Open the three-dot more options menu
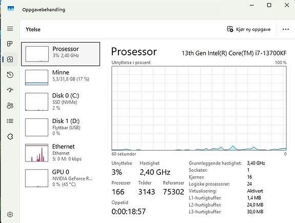 286,29
